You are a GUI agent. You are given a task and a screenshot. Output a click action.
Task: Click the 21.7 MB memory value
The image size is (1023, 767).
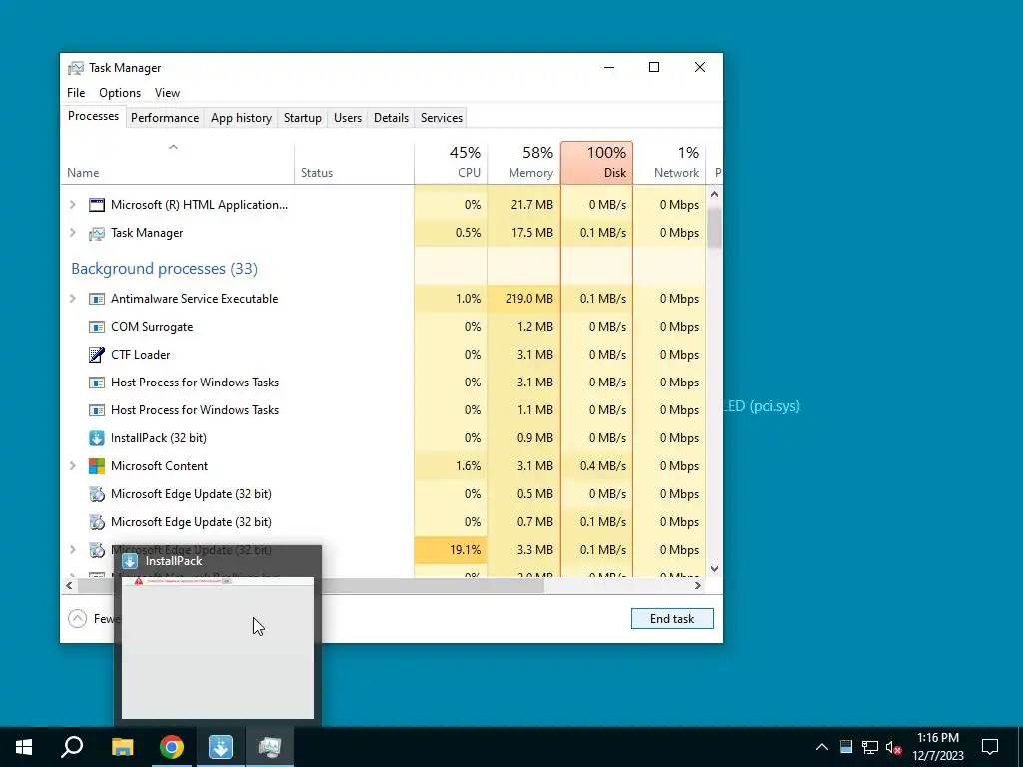(x=531, y=205)
